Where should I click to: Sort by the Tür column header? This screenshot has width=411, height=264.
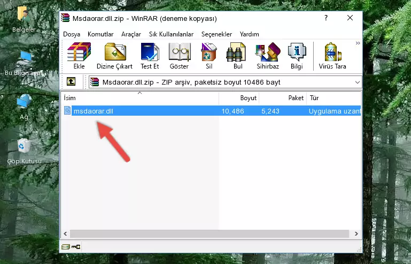(334, 98)
